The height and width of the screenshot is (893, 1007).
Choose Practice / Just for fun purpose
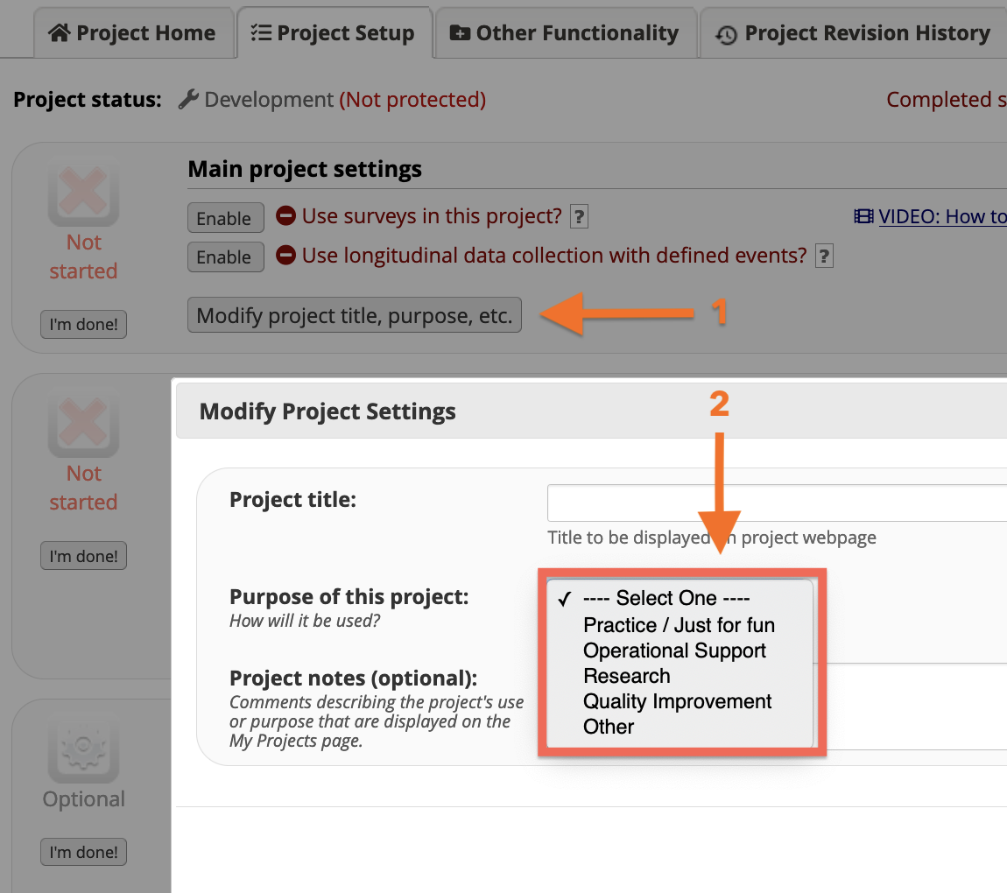pos(679,625)
